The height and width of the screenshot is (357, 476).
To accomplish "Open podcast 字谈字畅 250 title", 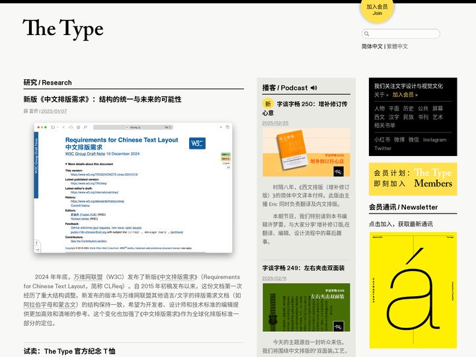I will pos(305,108).
